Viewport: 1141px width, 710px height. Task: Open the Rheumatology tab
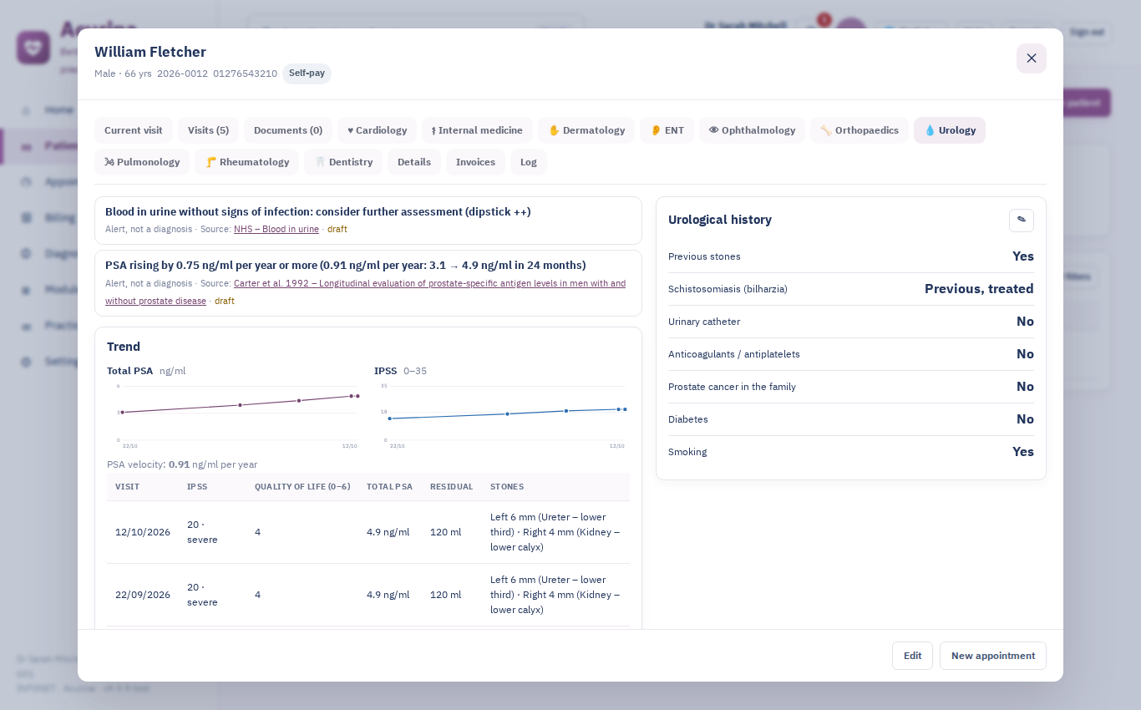tap(246, 162)
